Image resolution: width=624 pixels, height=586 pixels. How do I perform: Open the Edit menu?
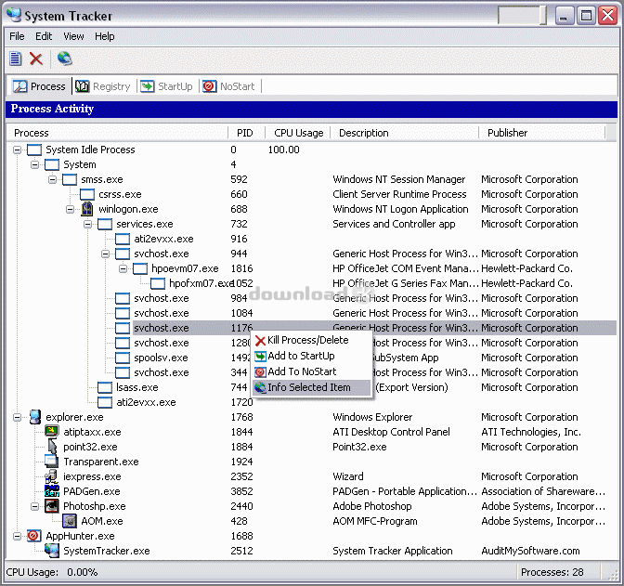(x=44, y=36)
